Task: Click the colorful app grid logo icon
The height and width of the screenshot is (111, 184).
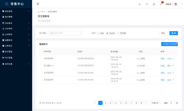Action: click(7, 4)
